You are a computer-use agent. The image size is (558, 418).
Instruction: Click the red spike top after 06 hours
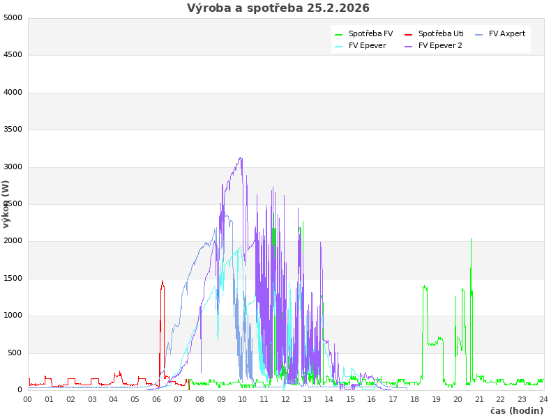[x=163, y=281]
